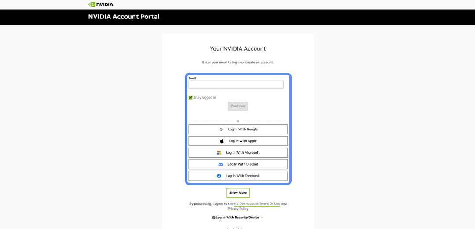Image resolution: width=475 pixels, height=229 pixels.
Task: Toggle the Stay logged in checkbox
Action: point(190,97)
